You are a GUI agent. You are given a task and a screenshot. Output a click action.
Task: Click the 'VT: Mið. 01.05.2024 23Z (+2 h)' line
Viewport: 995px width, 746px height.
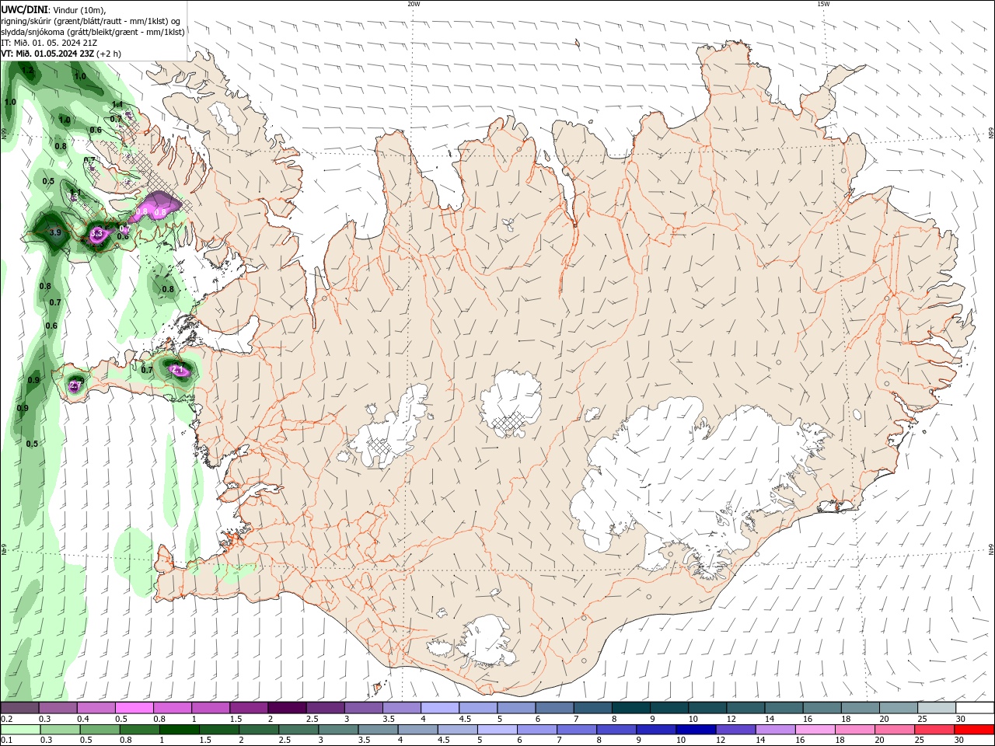coord(61,54)
